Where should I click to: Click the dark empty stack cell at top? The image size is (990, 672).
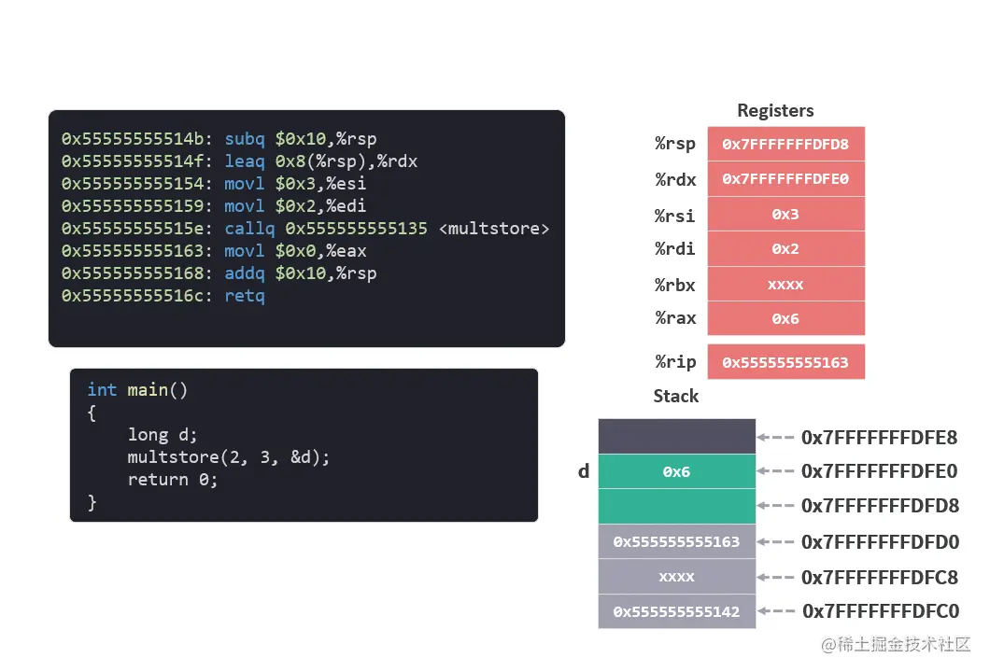(676, 436)
